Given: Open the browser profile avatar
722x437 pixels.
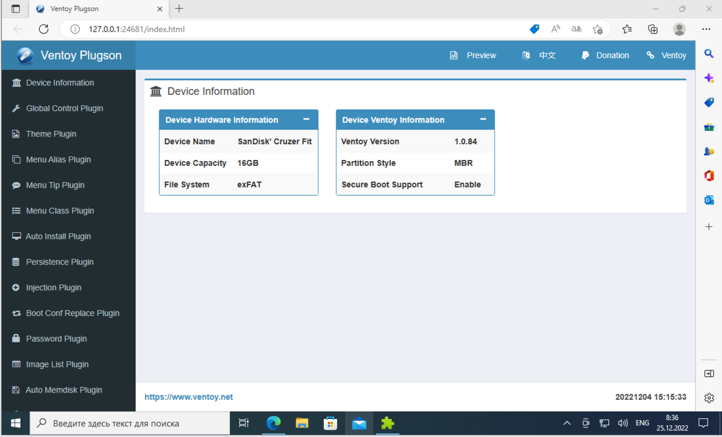Looking at the screenshot, I should click(679, 29).
